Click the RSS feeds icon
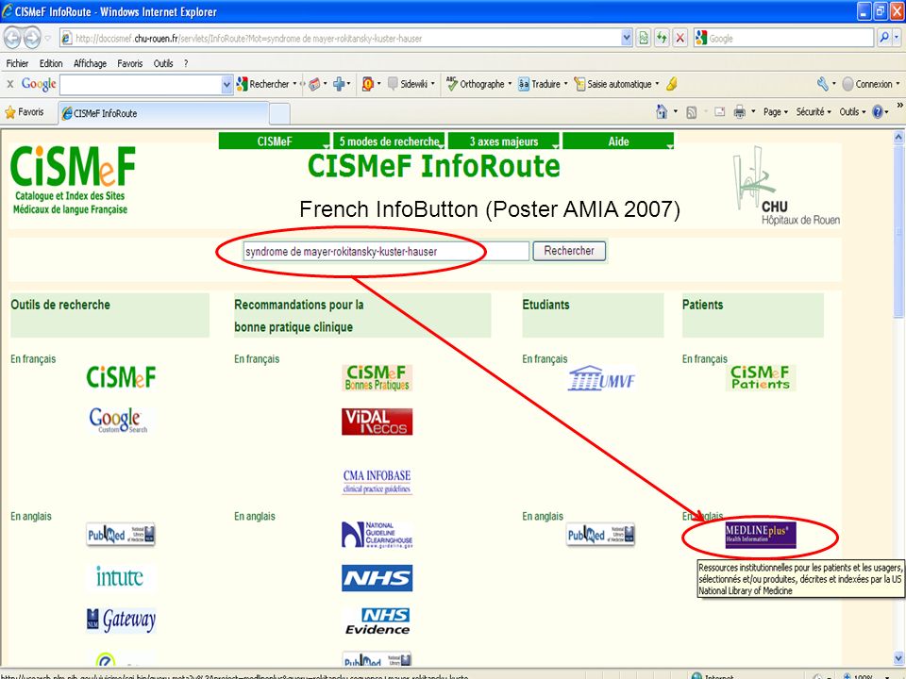 (691, 112)
